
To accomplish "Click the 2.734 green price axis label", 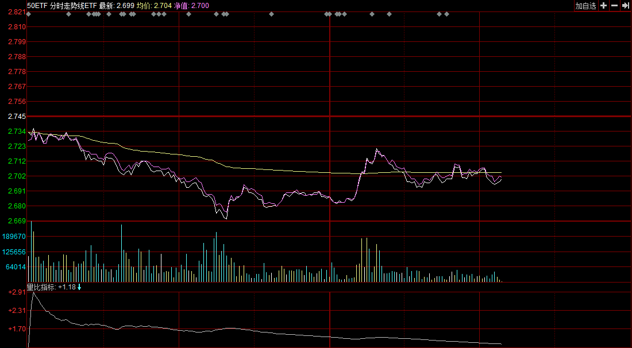I will click(x=17, y=132).
